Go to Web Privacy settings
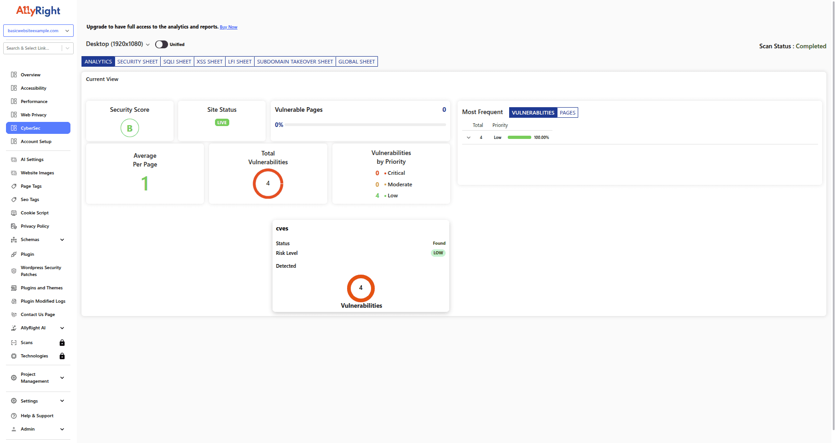The width and height of the screenshot is (836, 443). pos(33,115)
